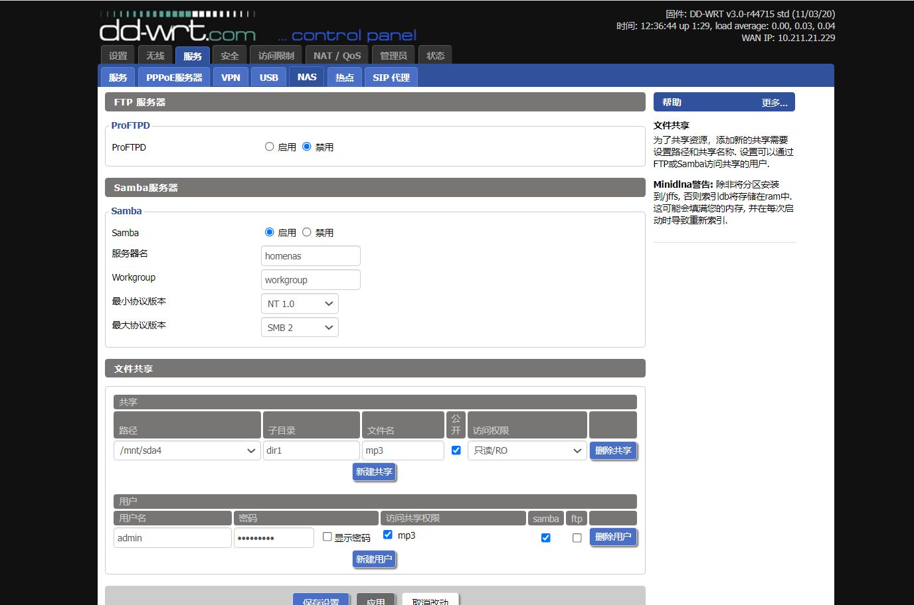Screen dimensions: 914x605
Task: Open the 更多... help link
Action: (774, 103)
